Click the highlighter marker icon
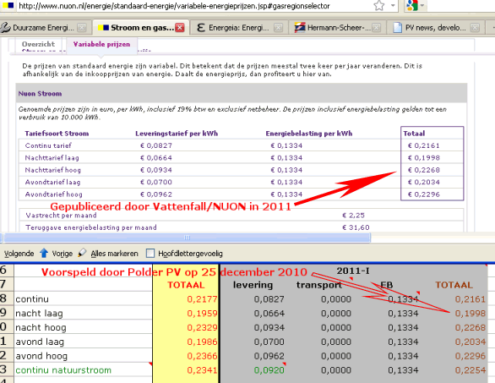This screenshot has width=495, height=383. pyautogui.click(x=82, y=253)
